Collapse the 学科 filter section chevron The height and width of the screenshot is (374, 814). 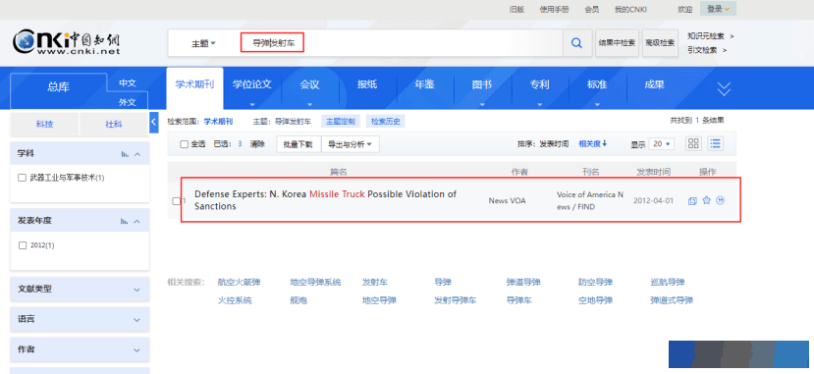coord(137,154)
